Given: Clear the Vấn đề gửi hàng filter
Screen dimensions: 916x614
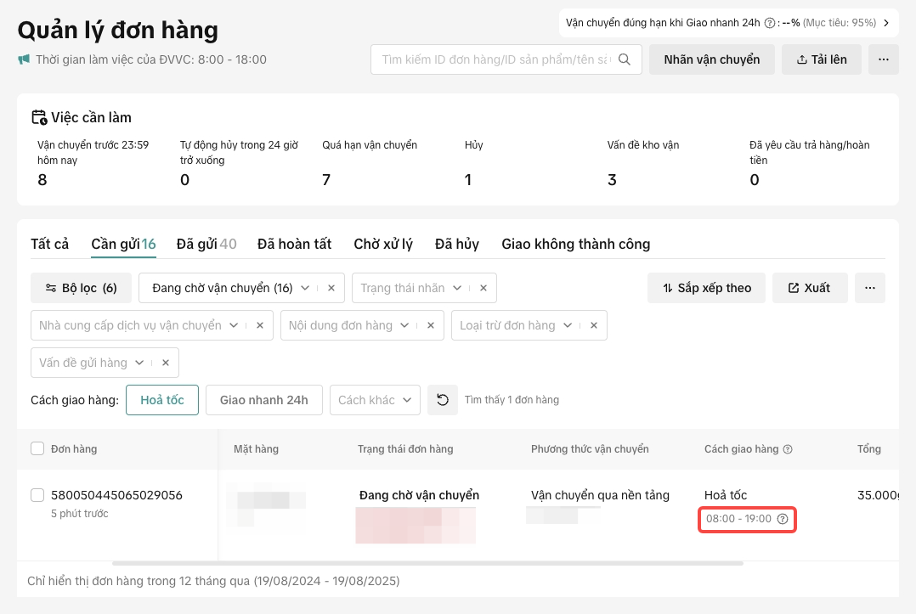Looking at the screenshot, I should (166, 363).
